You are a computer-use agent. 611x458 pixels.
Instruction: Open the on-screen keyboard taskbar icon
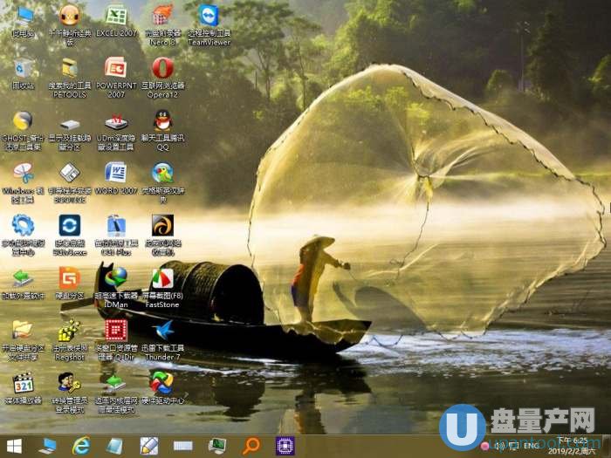pos(182,447)
